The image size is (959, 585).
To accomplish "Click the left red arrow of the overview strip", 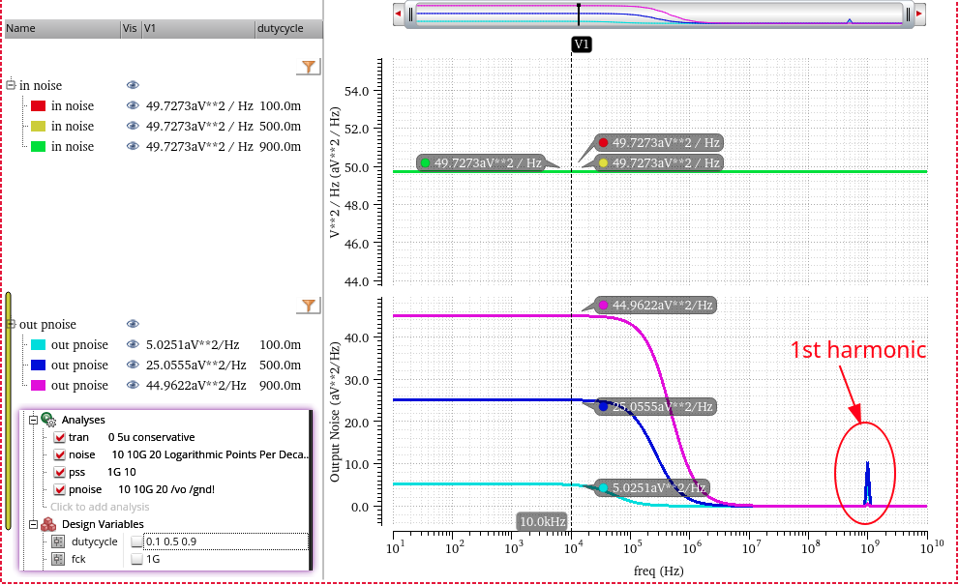I will [398, 14].
